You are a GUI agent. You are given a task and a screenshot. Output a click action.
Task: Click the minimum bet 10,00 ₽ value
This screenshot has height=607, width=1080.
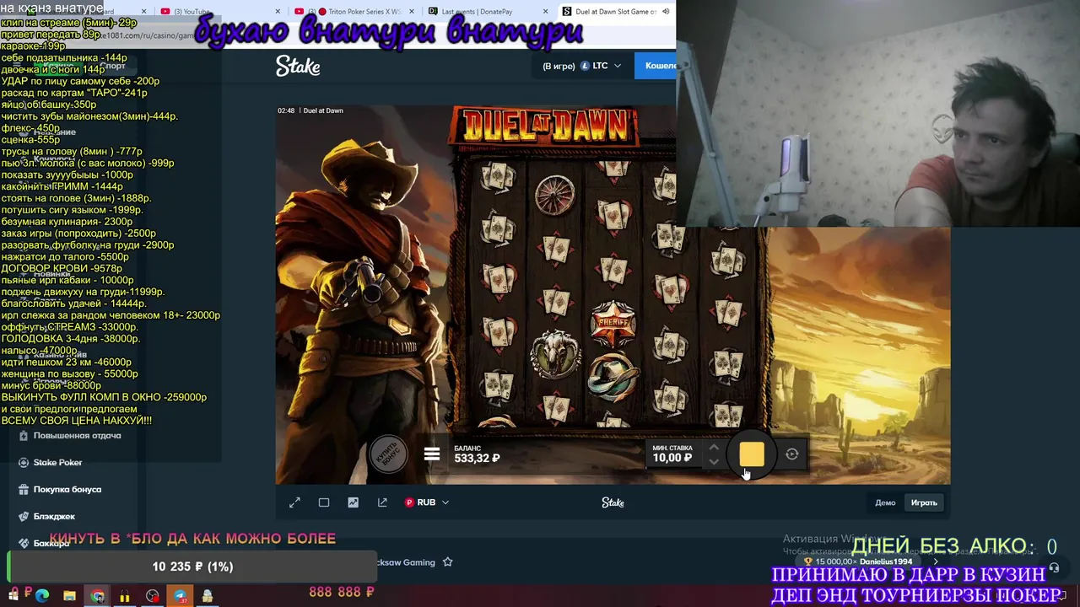tap(672, 458)
